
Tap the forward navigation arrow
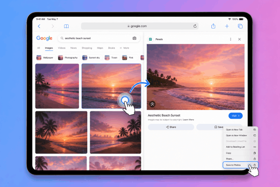pos(52,26)
